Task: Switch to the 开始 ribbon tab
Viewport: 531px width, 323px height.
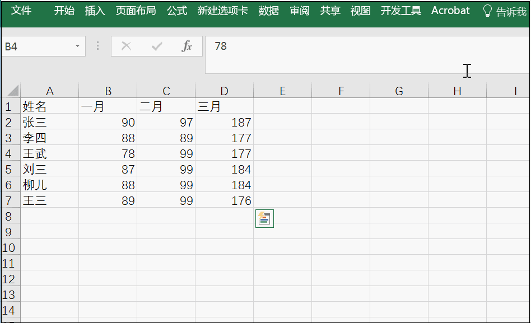Action: pyautogui.click(x=64, y=11)
